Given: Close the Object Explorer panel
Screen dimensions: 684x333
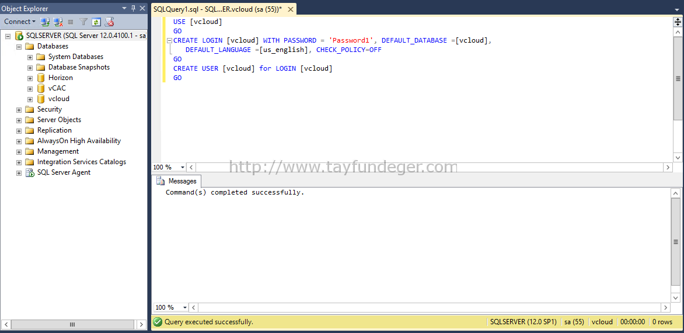Looking at the screenshot, I should pos(142,8).
